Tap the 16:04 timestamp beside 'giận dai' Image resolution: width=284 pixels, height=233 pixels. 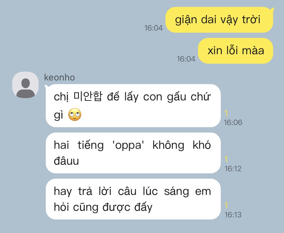153,28
